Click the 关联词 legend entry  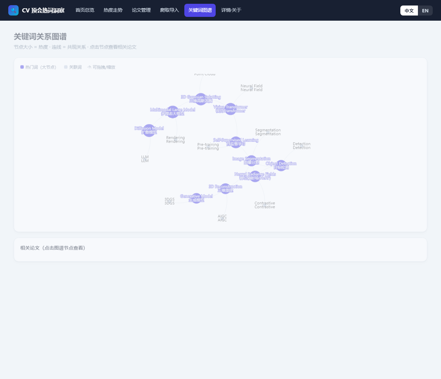click(73, 67)
